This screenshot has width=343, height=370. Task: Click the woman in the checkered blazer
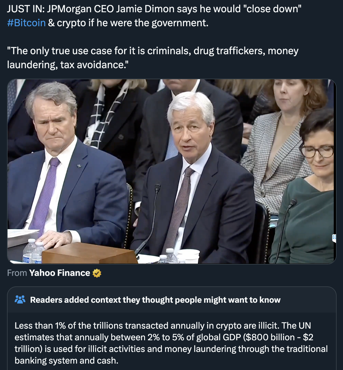coord(280,140)
